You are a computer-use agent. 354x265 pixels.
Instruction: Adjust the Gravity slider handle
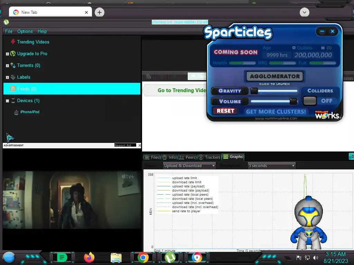[x=254, y=91]
